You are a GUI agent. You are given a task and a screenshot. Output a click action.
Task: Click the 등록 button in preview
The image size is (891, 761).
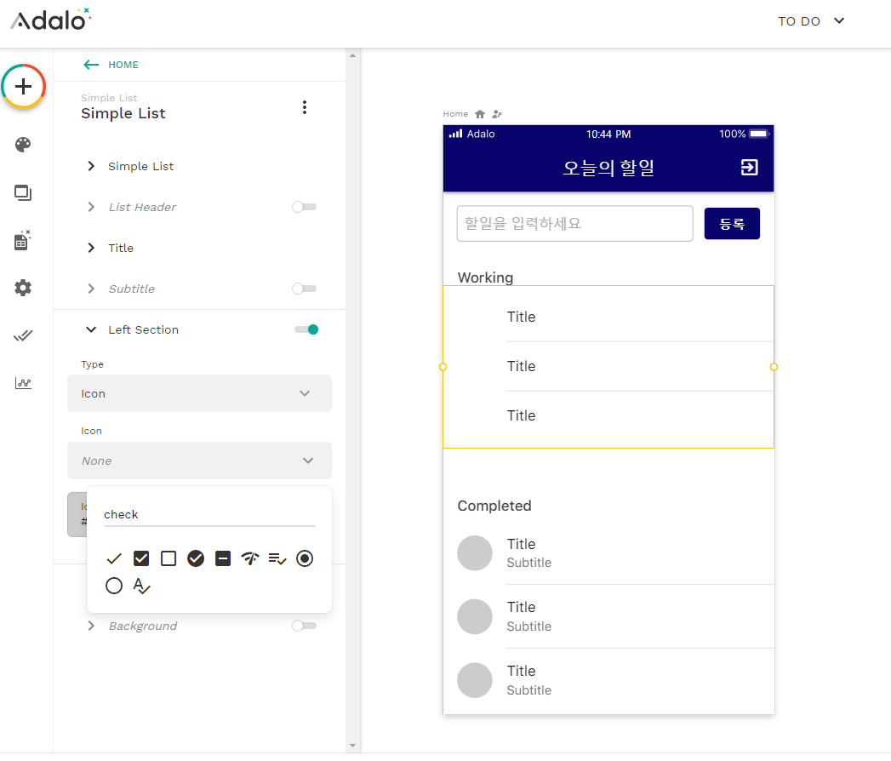point(732,223)
